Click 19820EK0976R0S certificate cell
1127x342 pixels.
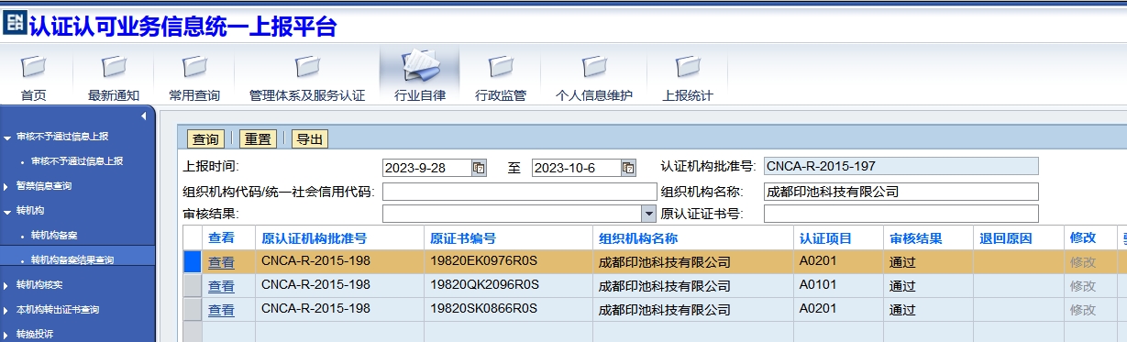509,261
